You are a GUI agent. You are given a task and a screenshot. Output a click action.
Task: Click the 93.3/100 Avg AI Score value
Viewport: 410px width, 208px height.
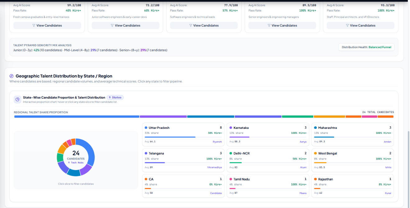click(387, 5)
